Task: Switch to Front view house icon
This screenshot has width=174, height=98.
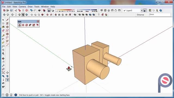Action: pos(109,10)
